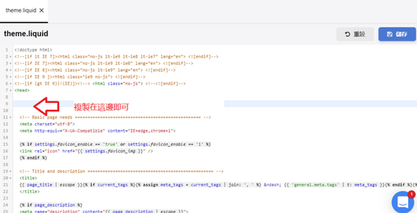Collapse the fold arrow on line 19
Viewport: 417px width, 213px height.
[x=10, y=171]
